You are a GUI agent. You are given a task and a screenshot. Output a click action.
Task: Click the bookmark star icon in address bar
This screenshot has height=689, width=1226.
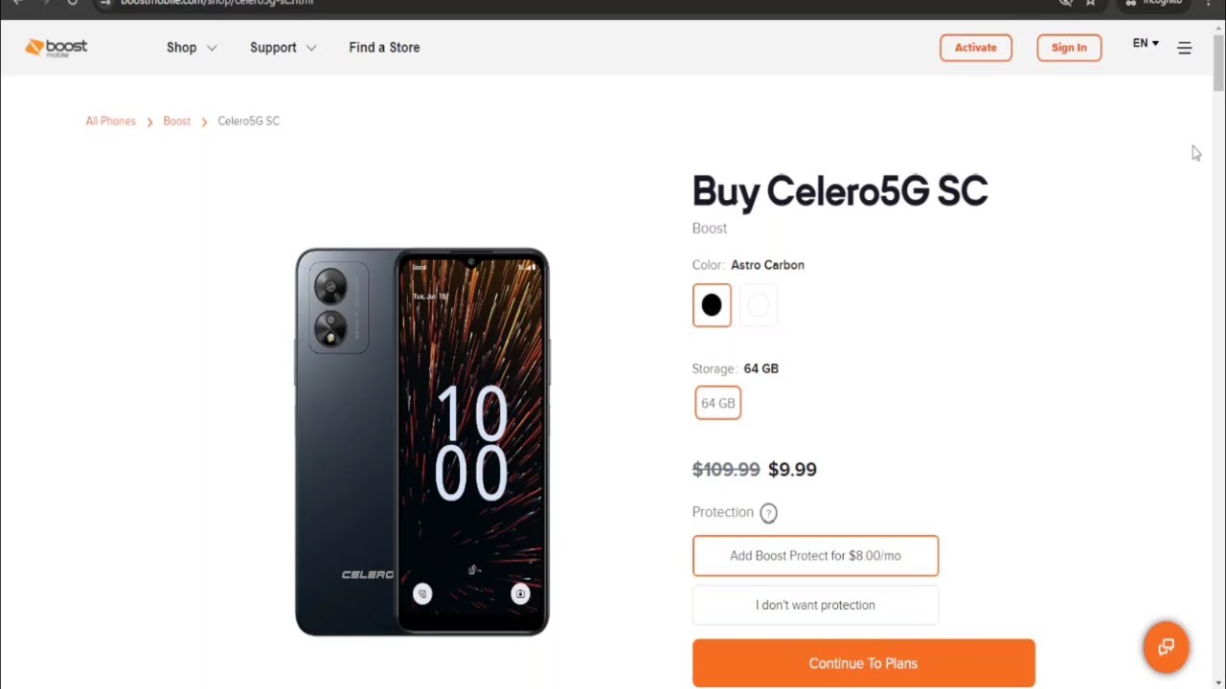1090,3
